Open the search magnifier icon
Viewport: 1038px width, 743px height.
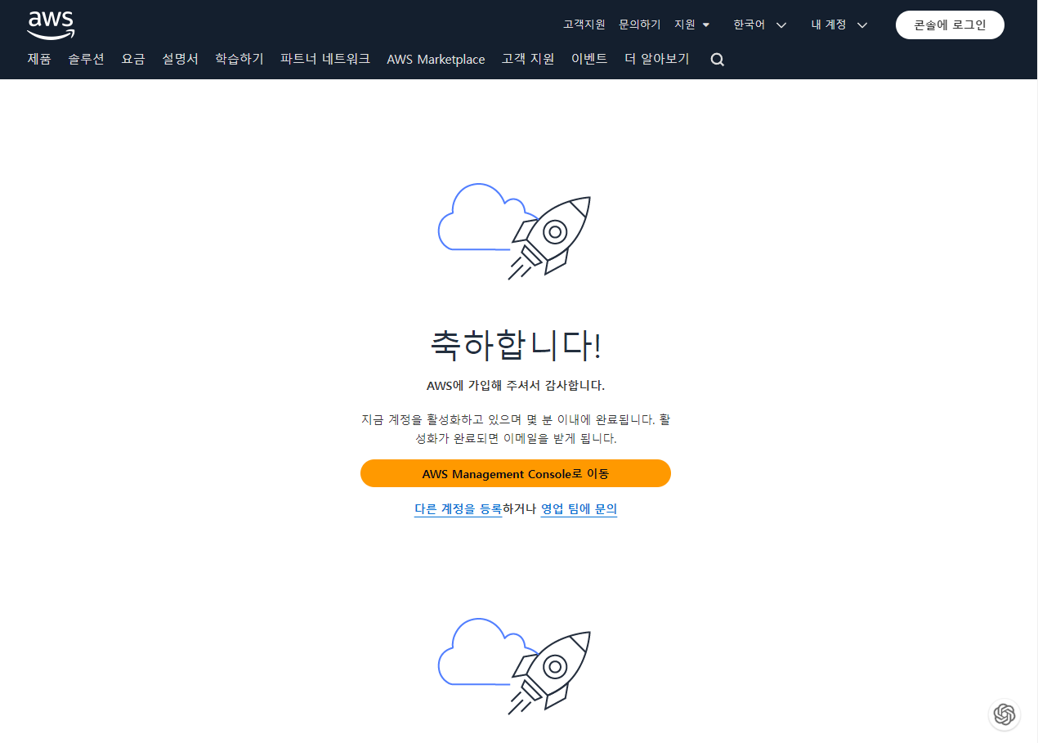tap(718, 60)
